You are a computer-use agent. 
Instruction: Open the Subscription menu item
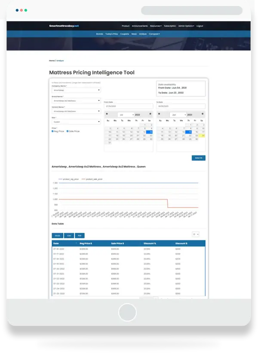[x=170, y=26]
